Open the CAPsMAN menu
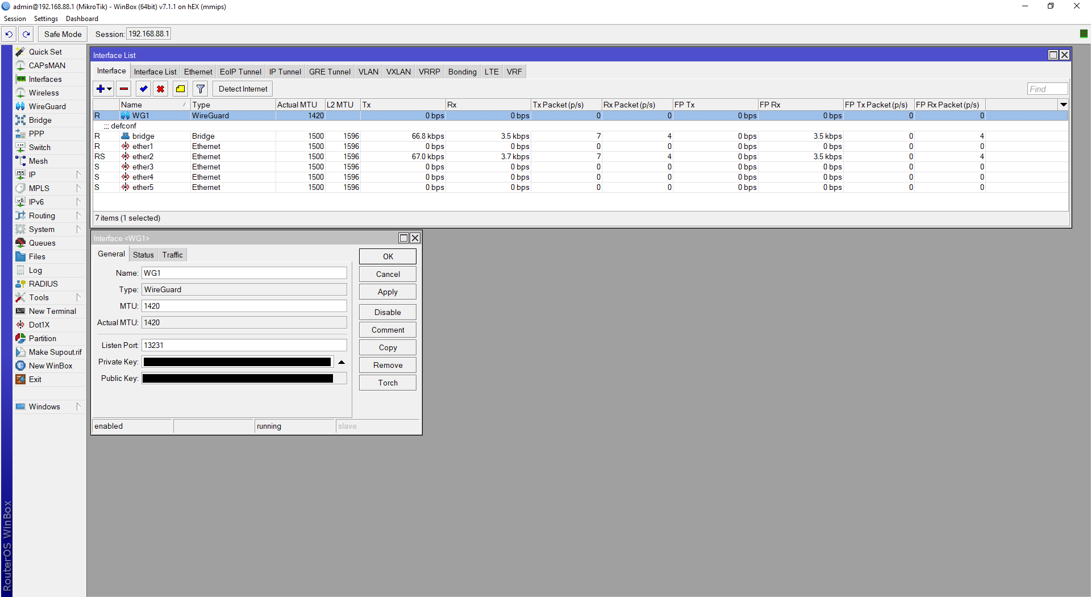This screenshot has width=1091, height=597. tap(47, 65)
